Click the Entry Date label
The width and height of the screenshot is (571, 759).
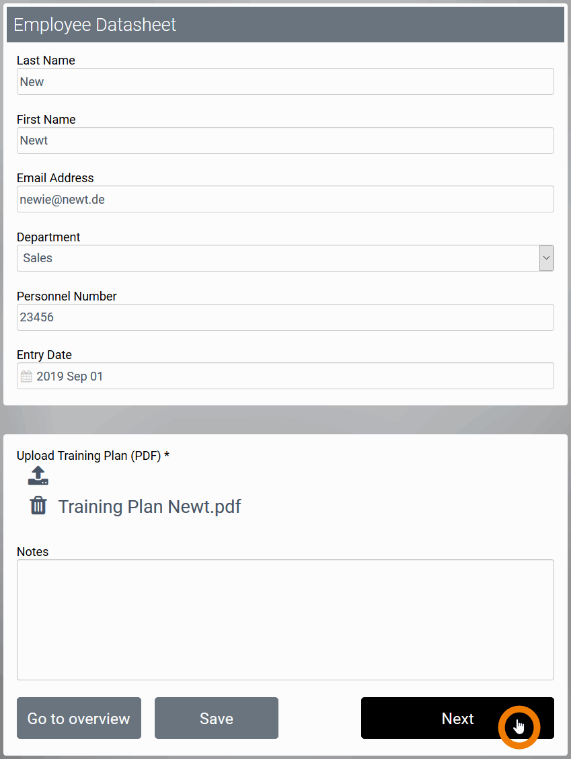coord(44,355)
